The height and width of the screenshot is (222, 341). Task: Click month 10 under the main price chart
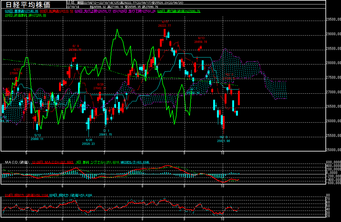pyautogui.click(x=222, y=153)
